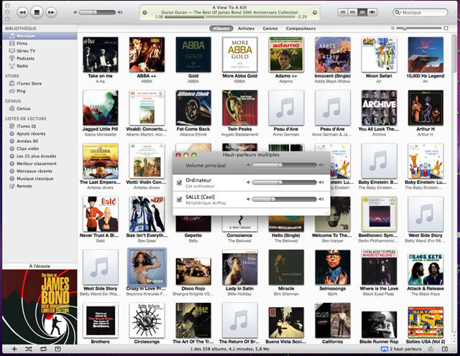Select the Genres tab
The image size is (460, 356).
pos(270,29)
